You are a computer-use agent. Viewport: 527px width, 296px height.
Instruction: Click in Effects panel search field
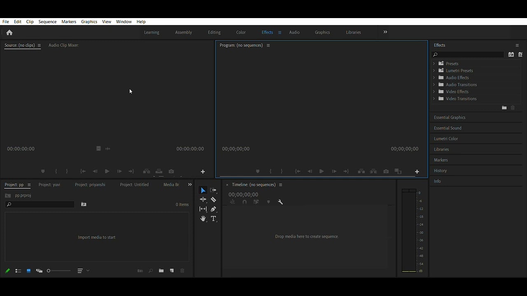[x=468, y=55]
